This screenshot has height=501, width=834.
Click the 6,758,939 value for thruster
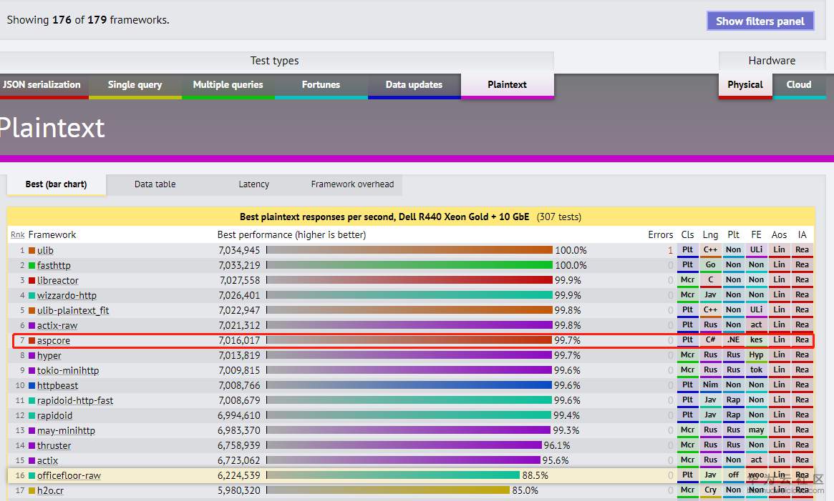(239, 446)
